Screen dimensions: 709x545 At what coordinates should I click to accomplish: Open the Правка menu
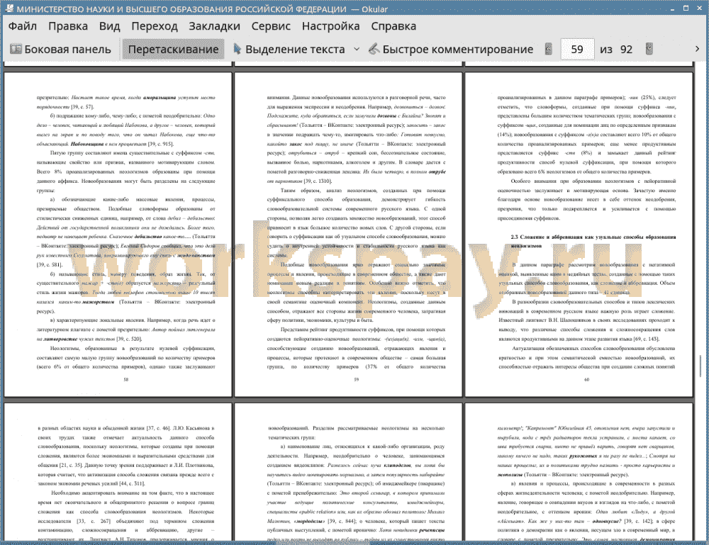68,26
